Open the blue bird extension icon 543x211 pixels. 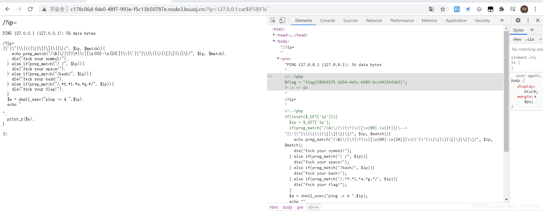tap(468, 9)
